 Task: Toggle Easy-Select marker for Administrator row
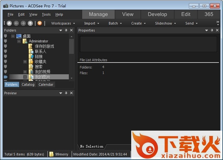(6, 41)
